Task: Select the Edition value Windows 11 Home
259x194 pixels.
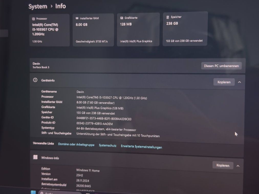Action: point(88,170)
